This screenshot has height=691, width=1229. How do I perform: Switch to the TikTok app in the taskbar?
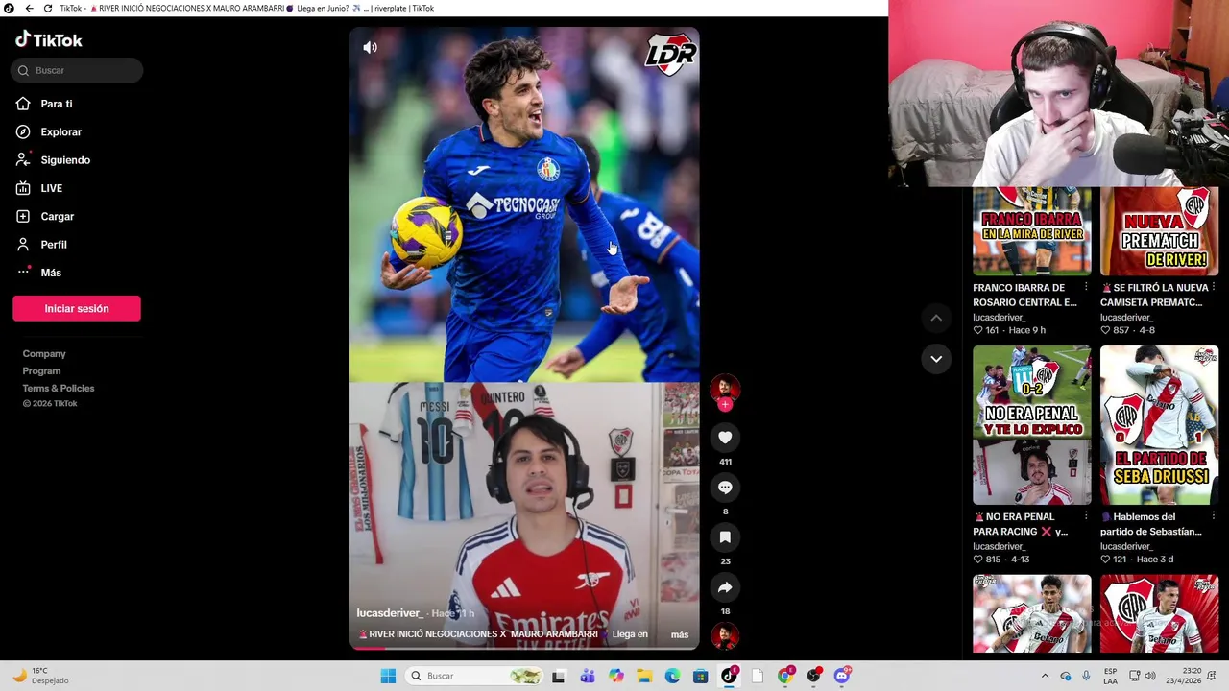(729, 676)
